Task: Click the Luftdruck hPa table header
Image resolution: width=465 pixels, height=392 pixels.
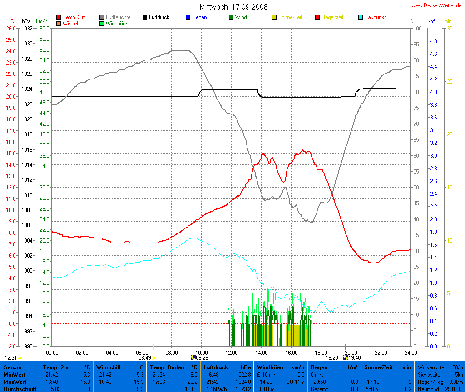Action: pos(227,367)
